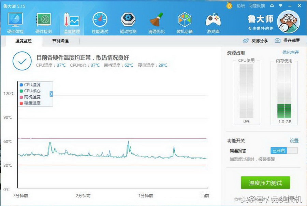Disable the 高温报警 alarm switch
The image size is (307, 206).
[x=284, y=150]
